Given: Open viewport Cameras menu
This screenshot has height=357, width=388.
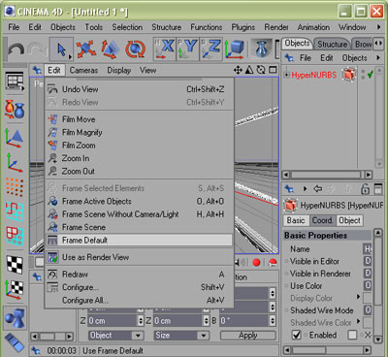Looking at the screenshot, I should pyautogui.click(x=83, y=70).
